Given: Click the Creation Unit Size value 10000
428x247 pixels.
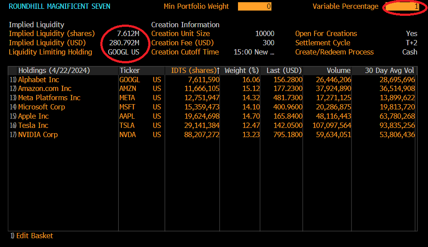Looking at the screenshot, I should point(265,33).
